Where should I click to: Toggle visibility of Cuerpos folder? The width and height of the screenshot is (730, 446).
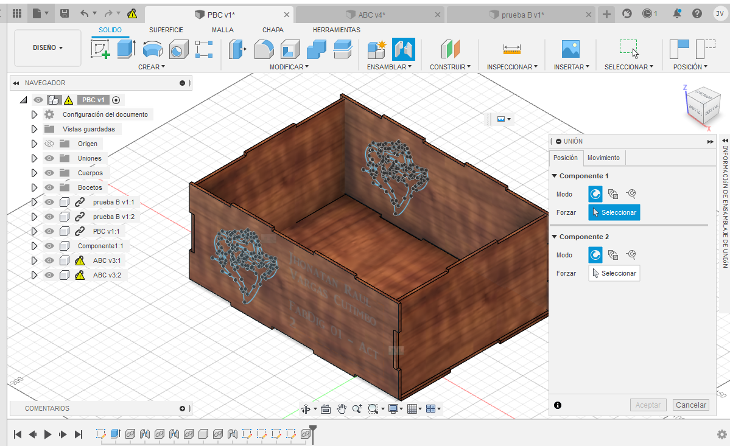pos(49,173)
